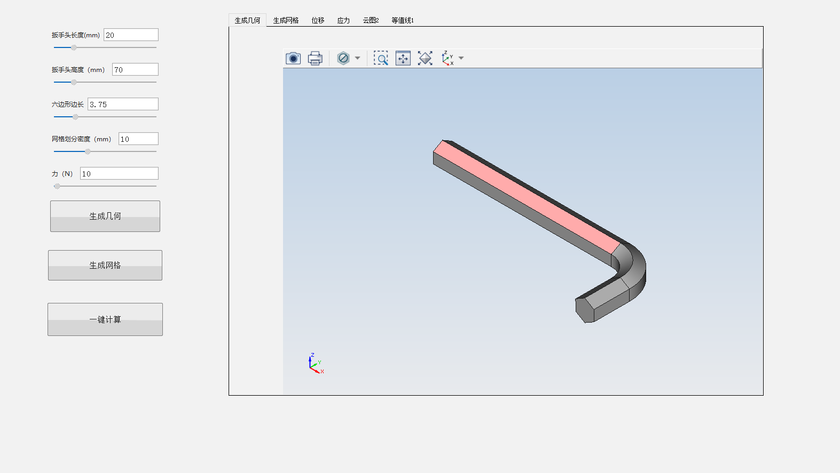The width and height of the screenshot is (840, 473).
Task: Click the 扳手头高度 slider handle
Action: click(x=74, y=82)
